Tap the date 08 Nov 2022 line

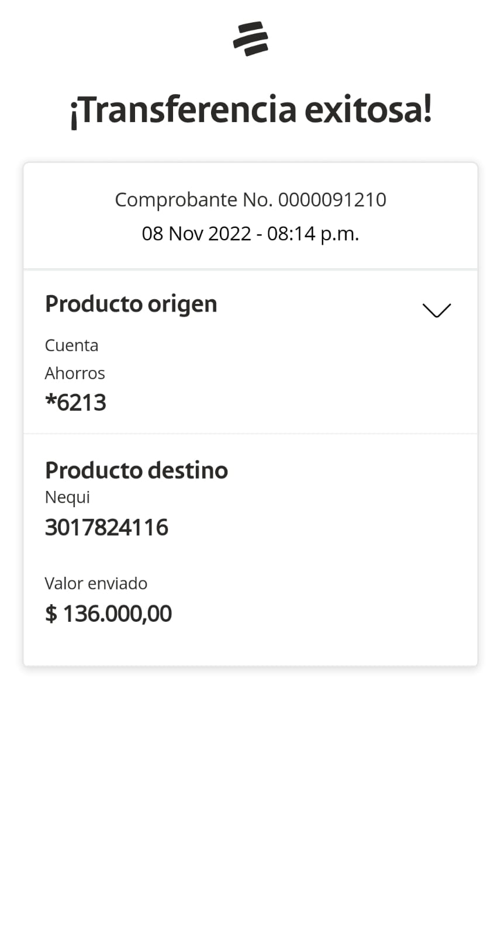coord(250,234)
